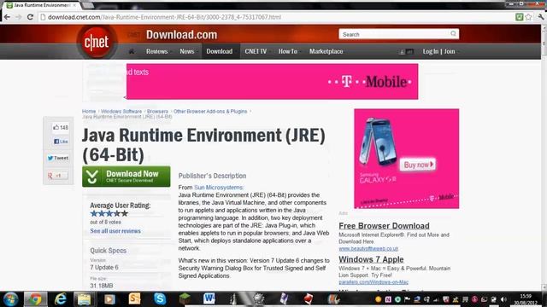Launch Internet Explorer from the taskbar
This screenshot has width=547, height=307.
[x=61, y=299]
